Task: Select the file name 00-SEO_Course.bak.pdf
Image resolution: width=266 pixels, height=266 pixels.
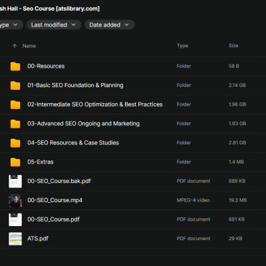Action: click(x=59, y=181)
